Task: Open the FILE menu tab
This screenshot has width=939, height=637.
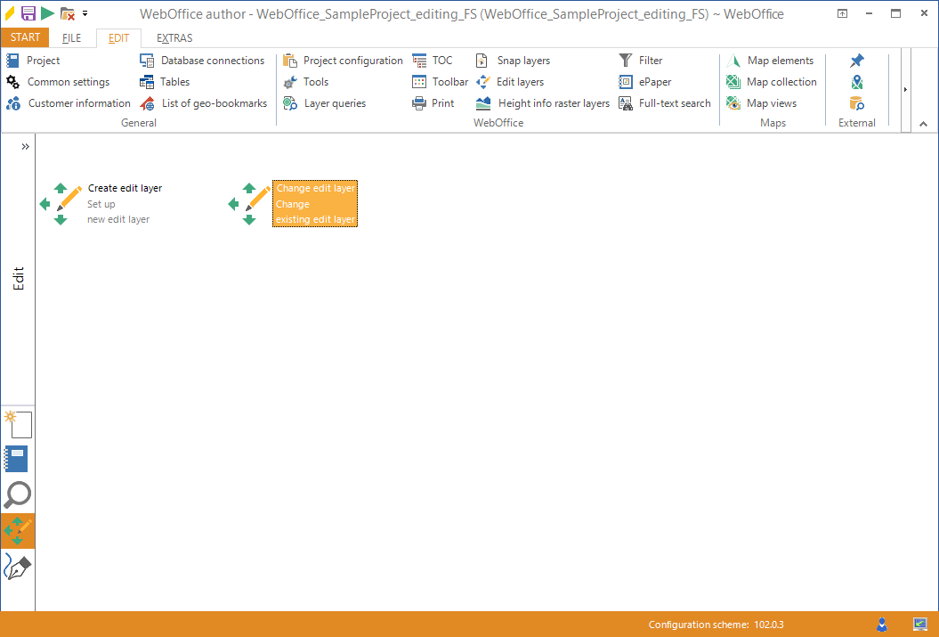Action: point(70,37)
